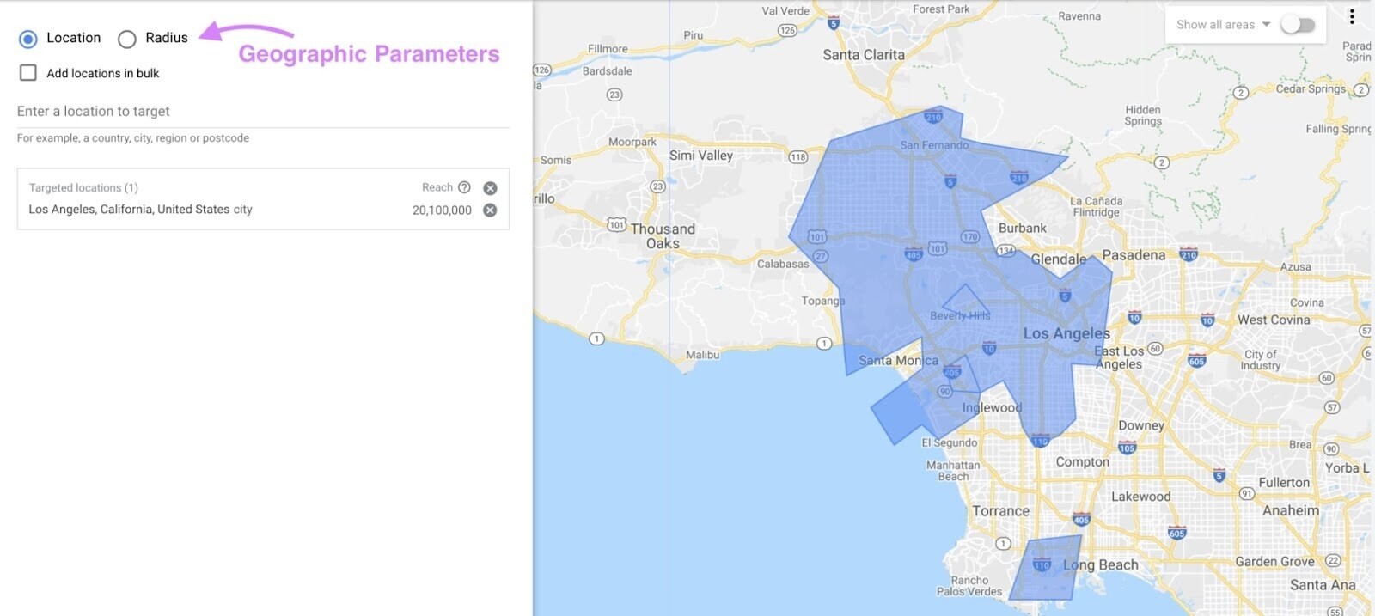Screen dimensions: 1375x616
Task: Select the Radius radio button
Action: click(127, 39)
